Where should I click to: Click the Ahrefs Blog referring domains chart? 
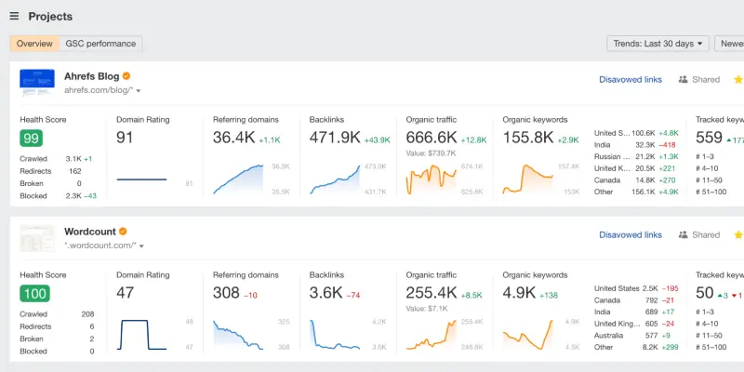click(x=238, y=179)
